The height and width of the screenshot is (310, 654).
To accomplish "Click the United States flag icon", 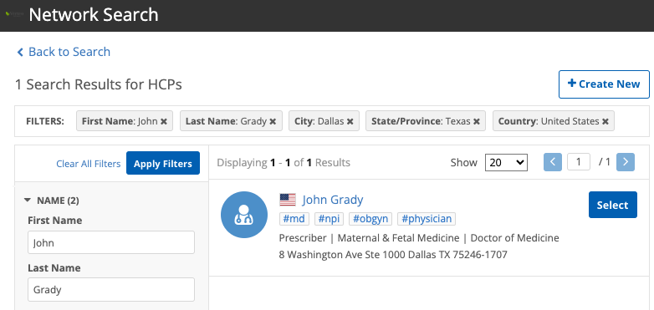I will tap(288, 200).
